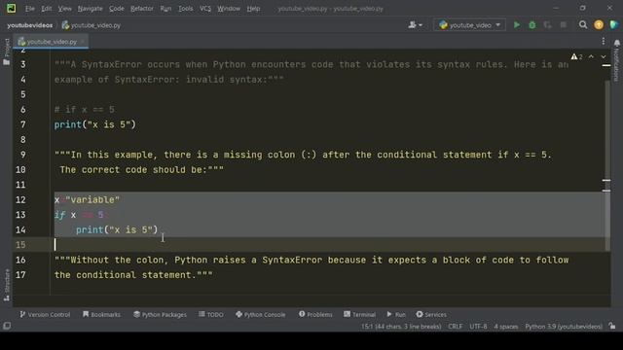
Task: Change CRLF line separator setting
Action: click(455, 327)
